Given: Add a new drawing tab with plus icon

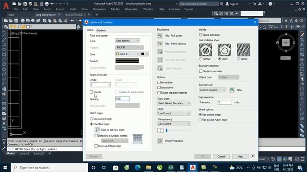Looking at the screenshot, I should [97, 15].
